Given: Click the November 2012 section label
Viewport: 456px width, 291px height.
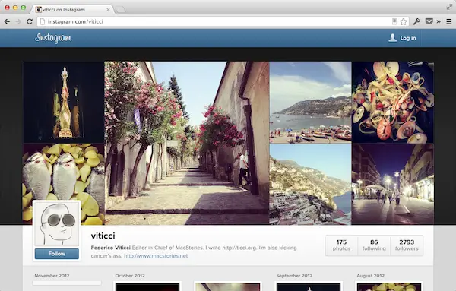Looking at the screenshot, I should 52,276.
